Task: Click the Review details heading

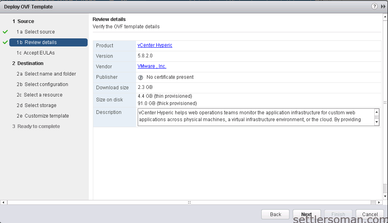Action: point(109,19)
